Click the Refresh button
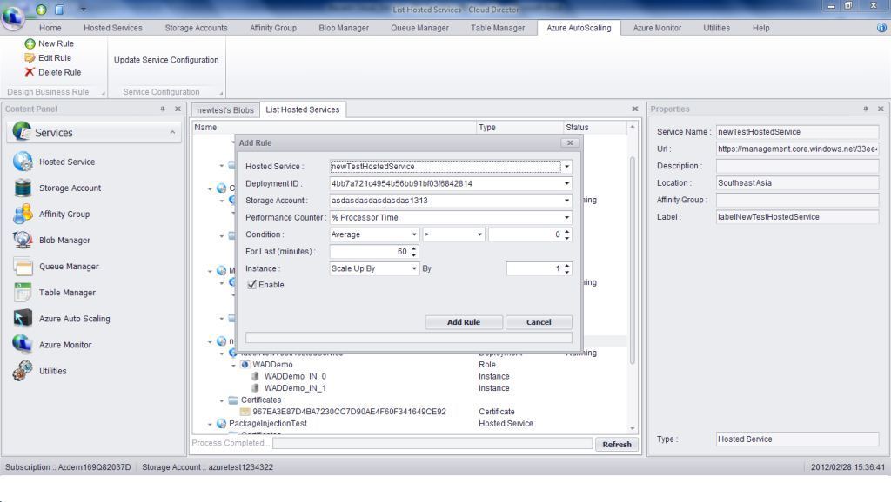Image resolution: width=891 pixels, height=502 pixels. pos(617,444)
